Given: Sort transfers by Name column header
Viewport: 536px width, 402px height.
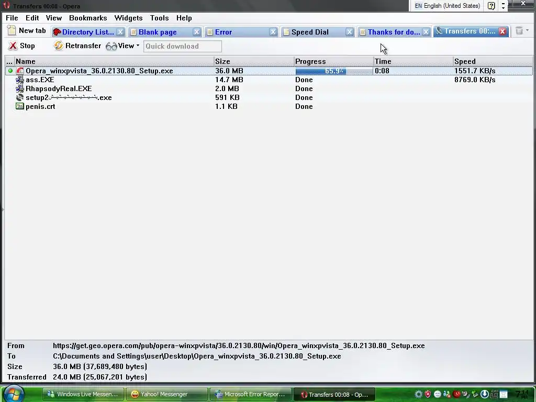Looking at the screenshot, I should 114,61.
